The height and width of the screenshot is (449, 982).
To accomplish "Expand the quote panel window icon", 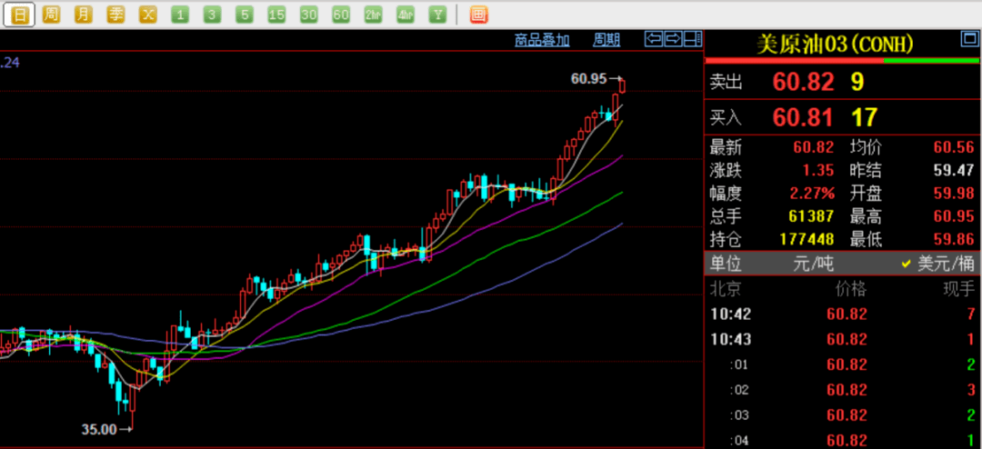I will 968,39.
